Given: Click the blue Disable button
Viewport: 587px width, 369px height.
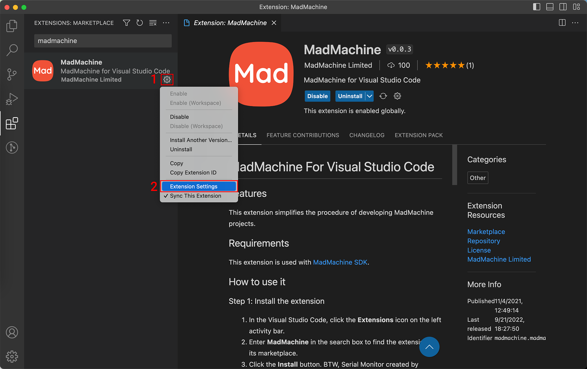Looking at the screenshot, I should [x=317, y=96].
